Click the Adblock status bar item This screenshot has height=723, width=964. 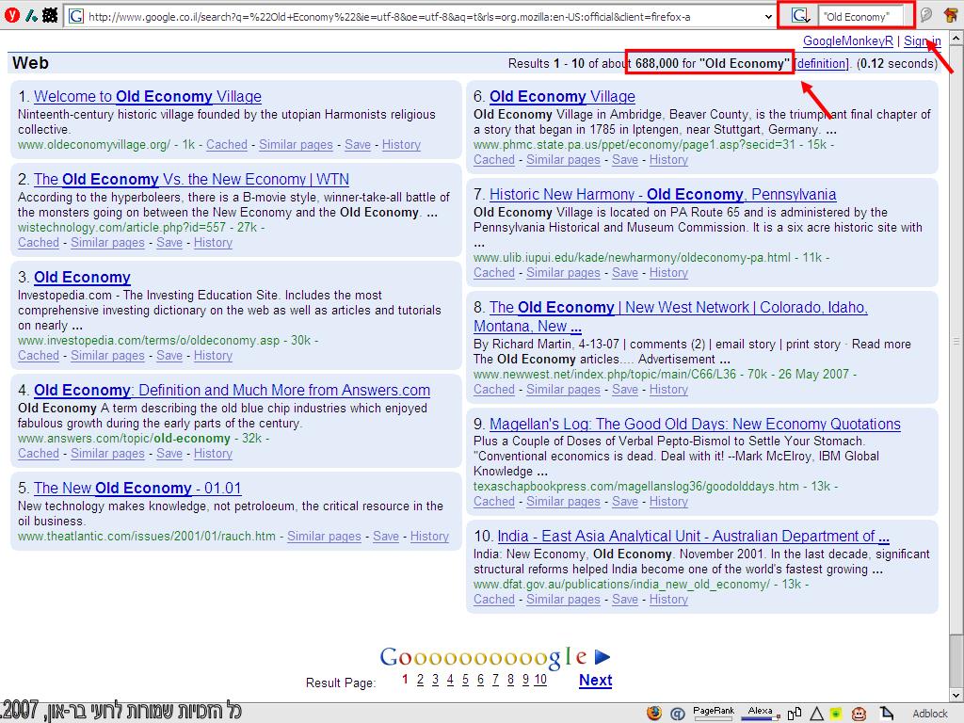click(x=929, y=714)
